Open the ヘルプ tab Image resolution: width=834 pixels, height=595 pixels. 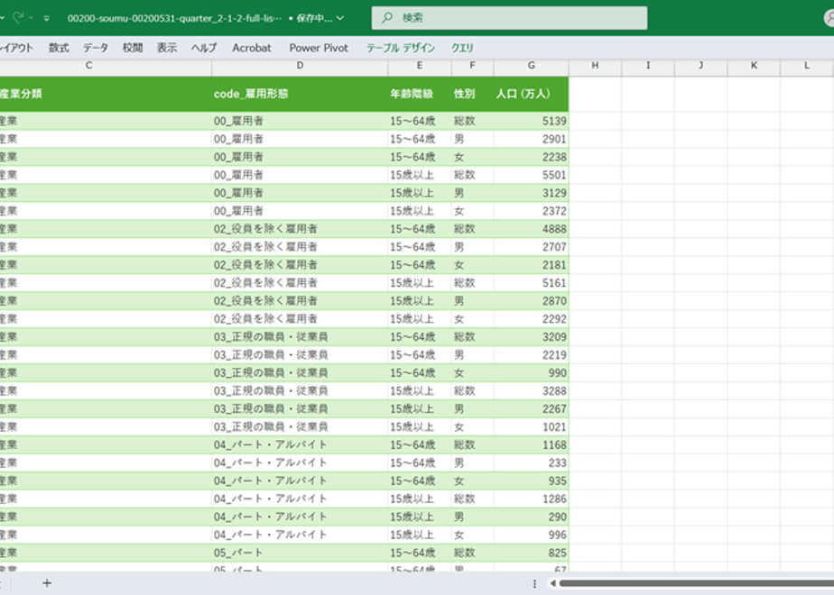204,48
